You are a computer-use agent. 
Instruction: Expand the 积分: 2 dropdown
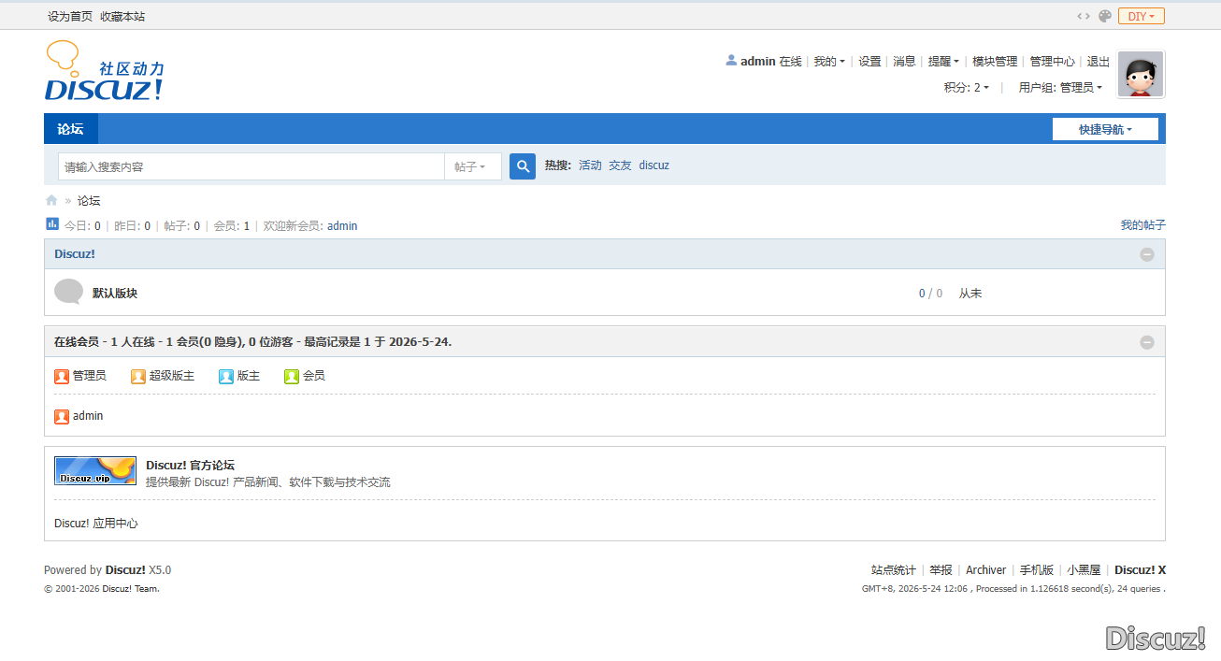click(966, 88)
